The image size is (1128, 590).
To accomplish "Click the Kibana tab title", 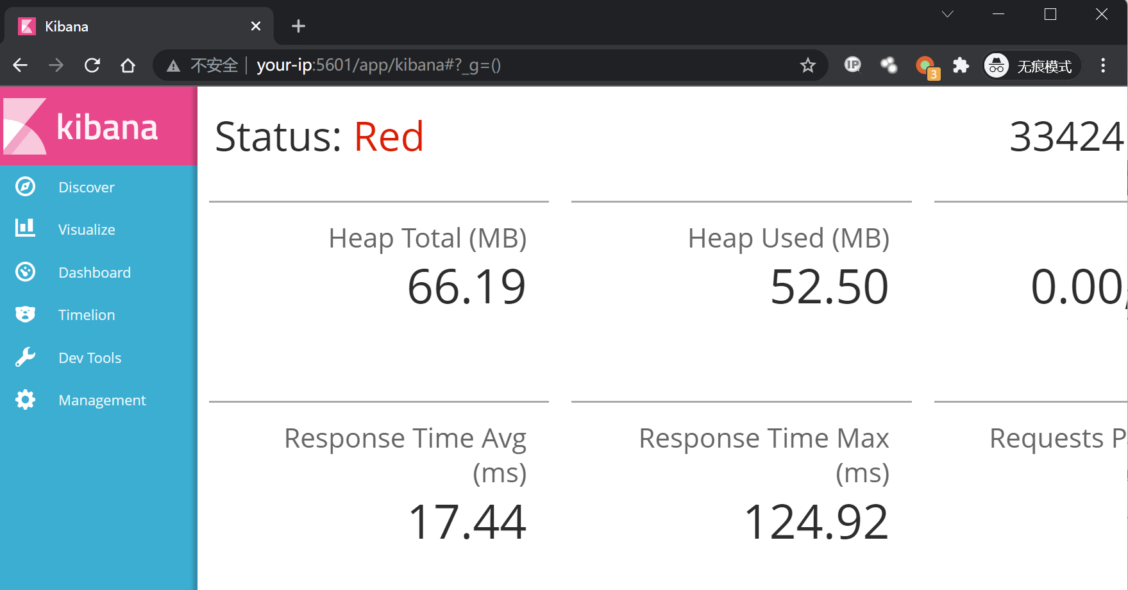I will (x=67, y=26).
